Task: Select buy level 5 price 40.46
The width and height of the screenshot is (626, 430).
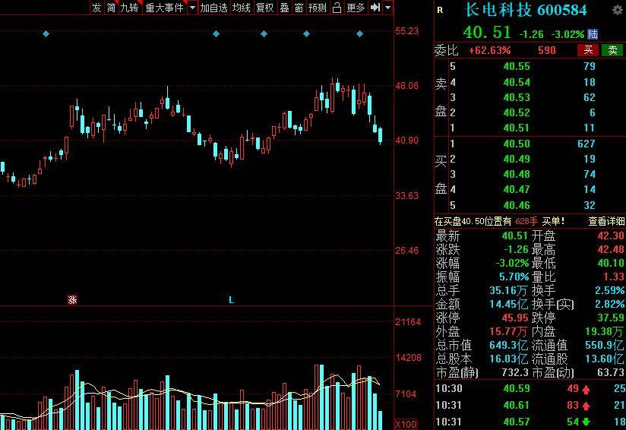Action: 517,205
